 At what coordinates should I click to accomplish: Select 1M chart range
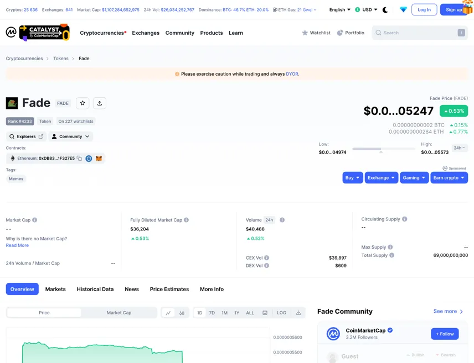224,313
